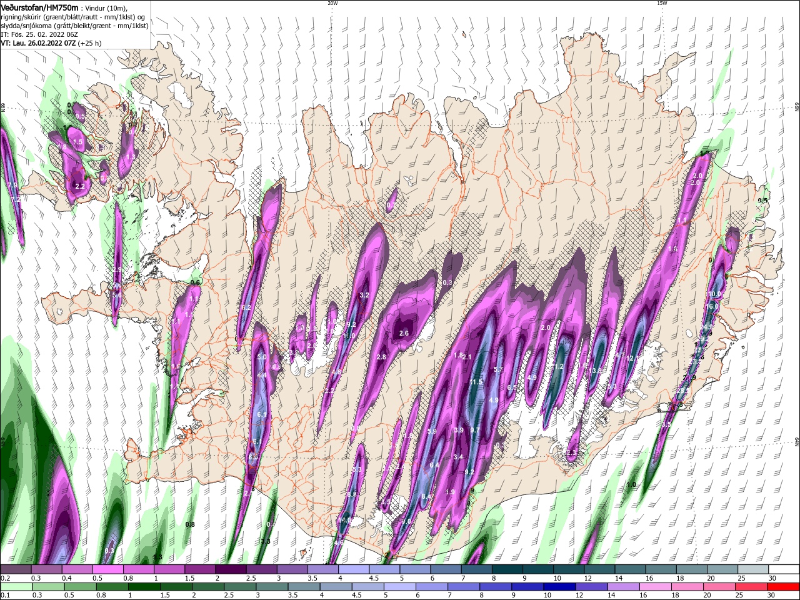Click the 20W longitude label
Image resolution: width=800 pixels, height=600 pixels.
pos(332,3)
